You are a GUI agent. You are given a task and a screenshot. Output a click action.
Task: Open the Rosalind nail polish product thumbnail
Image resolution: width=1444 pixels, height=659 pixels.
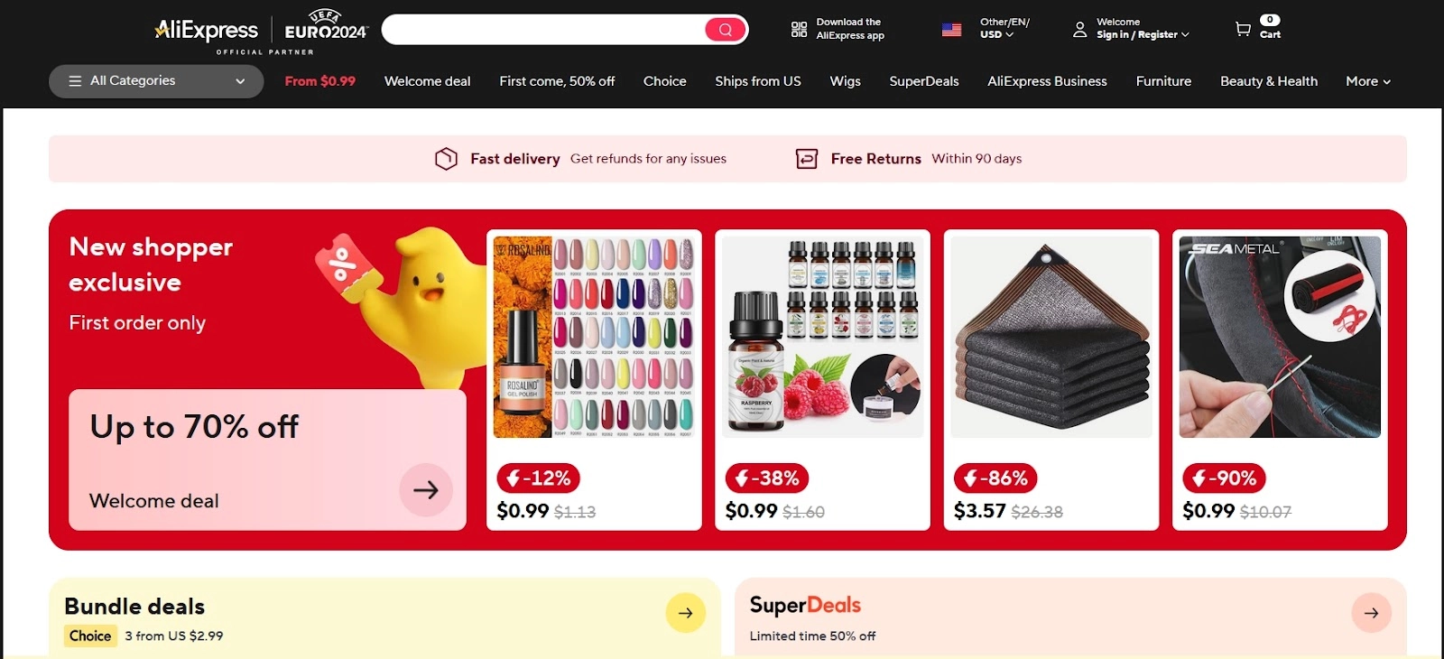tap(594, 338)
